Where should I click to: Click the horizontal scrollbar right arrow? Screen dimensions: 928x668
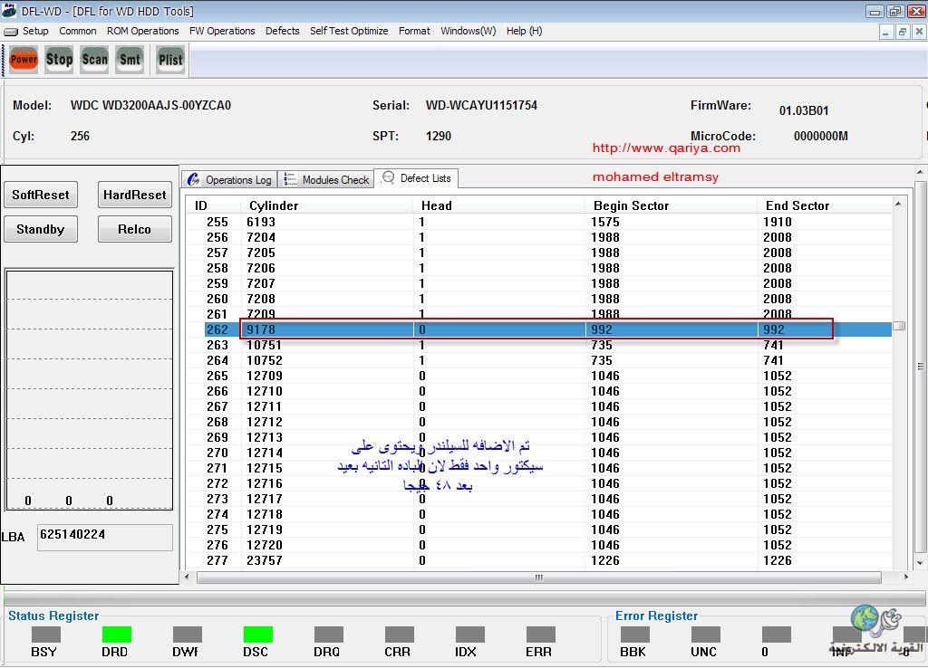pyautogui.click(x=906, y=577)
